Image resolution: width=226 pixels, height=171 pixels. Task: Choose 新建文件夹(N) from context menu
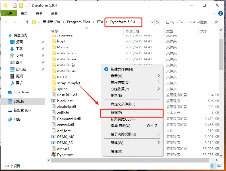[x=132, y=69]
